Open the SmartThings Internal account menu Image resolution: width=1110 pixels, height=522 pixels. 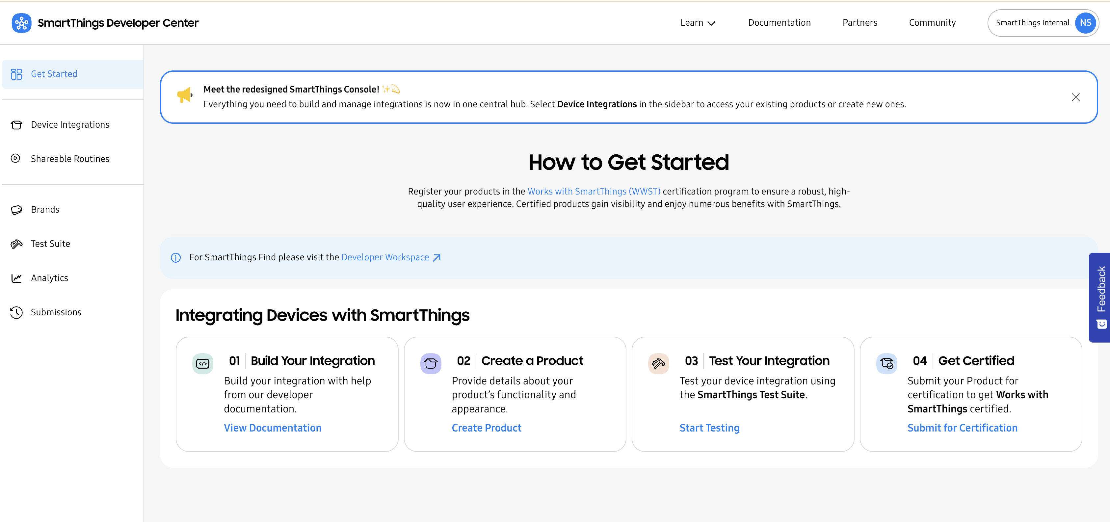pos(1043,23)
